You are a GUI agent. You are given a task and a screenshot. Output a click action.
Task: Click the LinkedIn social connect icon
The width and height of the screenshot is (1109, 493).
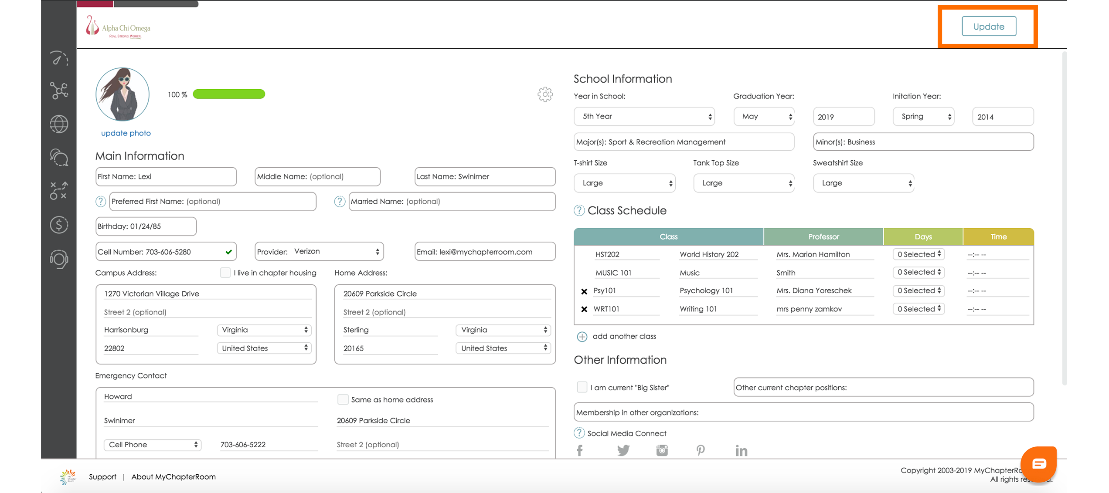[x=741, y=450]
